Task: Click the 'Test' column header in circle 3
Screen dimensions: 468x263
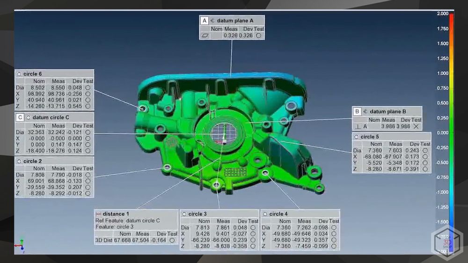Action: tap(253, 221)
